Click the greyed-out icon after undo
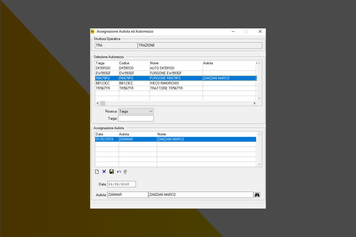The width and height of the screenshot is (356, 237). 125,172
